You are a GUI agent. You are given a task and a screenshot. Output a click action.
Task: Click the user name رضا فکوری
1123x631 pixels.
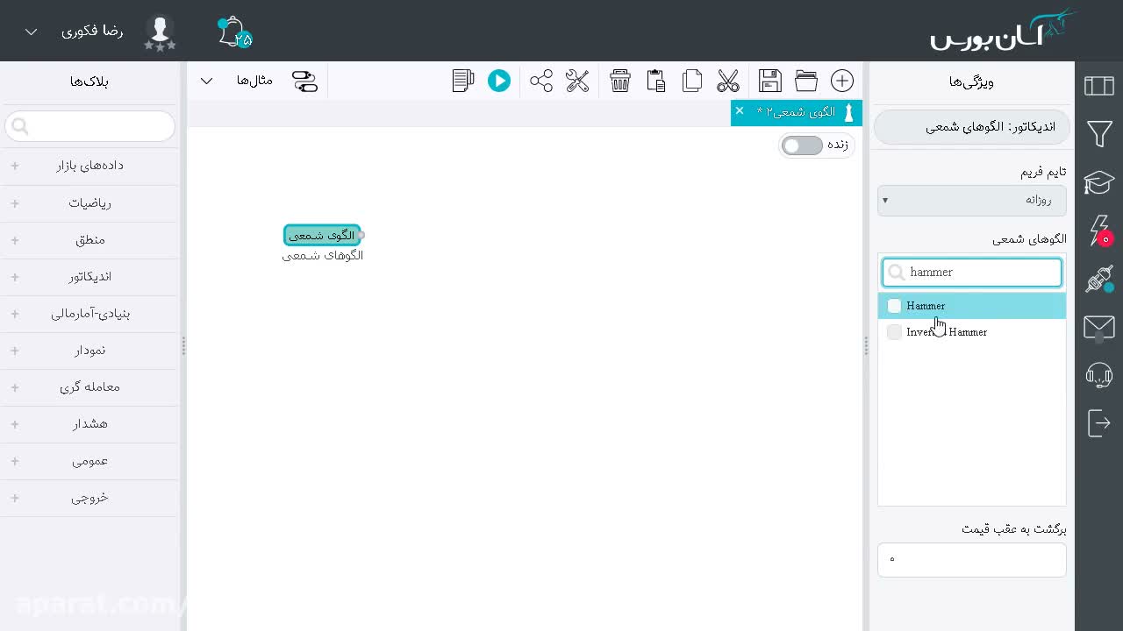pos(92,31)
